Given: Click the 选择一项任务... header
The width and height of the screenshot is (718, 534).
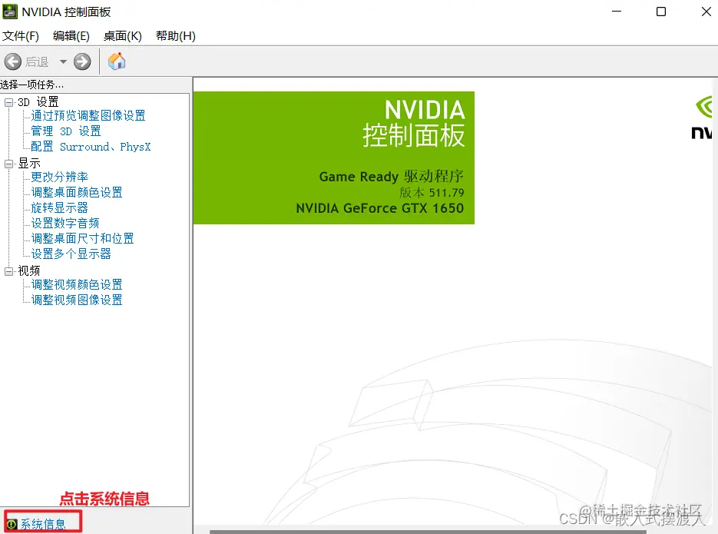Looking at the screenshot, I should 32,85.
